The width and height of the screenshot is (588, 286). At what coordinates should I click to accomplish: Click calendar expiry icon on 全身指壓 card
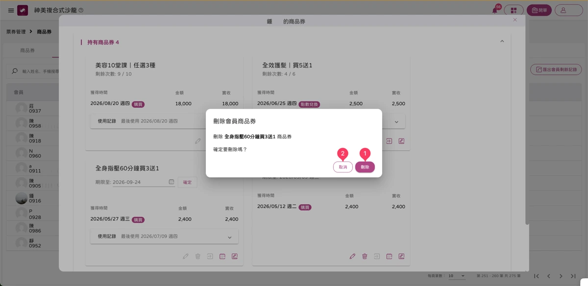pos(222,256)
